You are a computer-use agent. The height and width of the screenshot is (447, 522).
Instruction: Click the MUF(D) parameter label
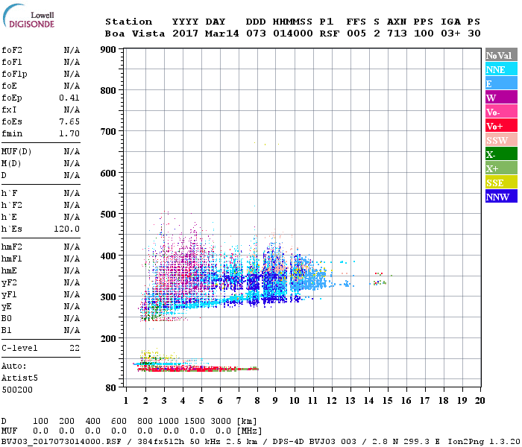click(x=16, y=152)
